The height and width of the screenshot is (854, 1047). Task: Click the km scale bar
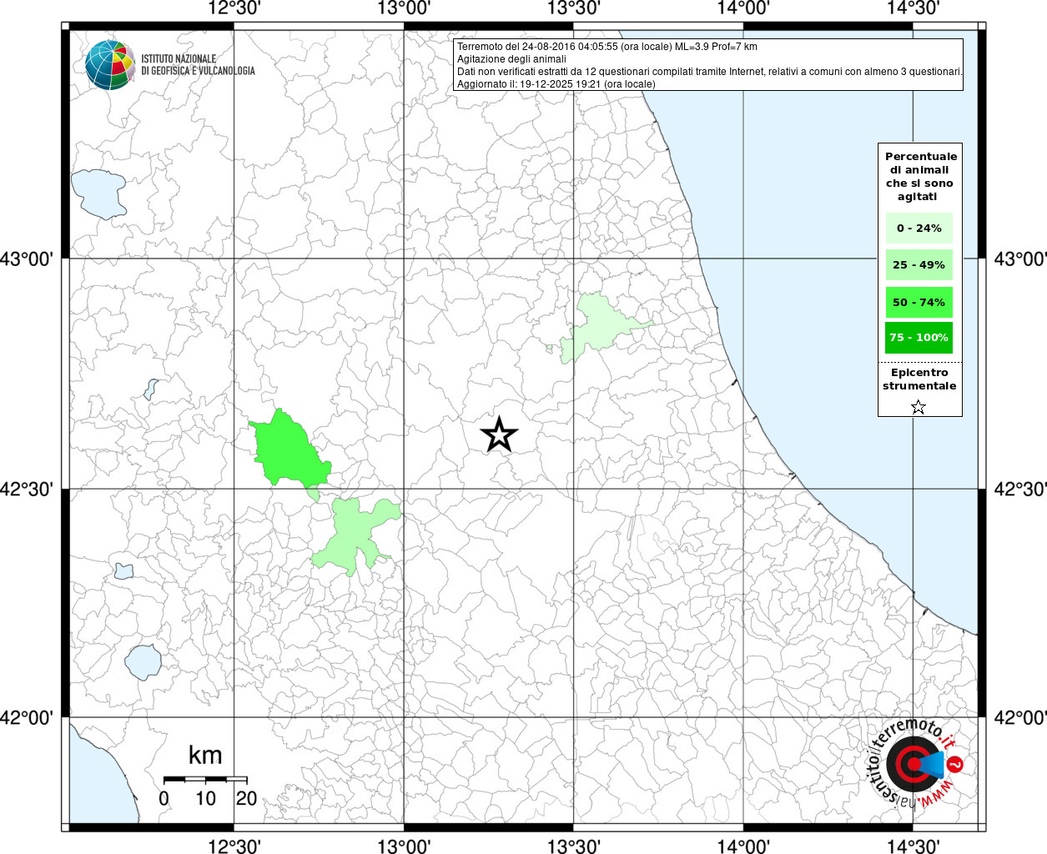[x=205, y=779]
